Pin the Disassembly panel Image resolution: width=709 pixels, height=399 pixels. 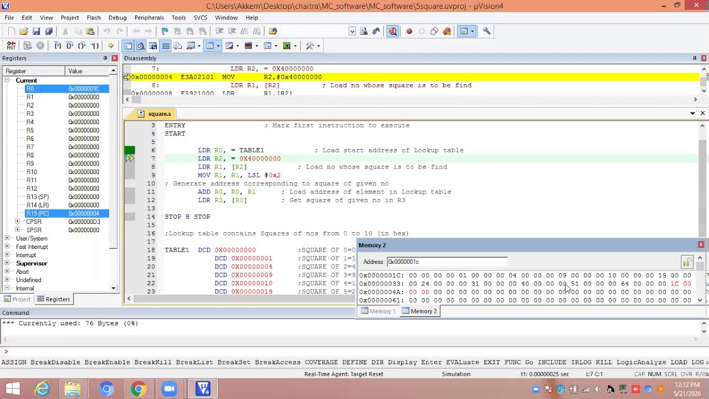click(695, 58)
